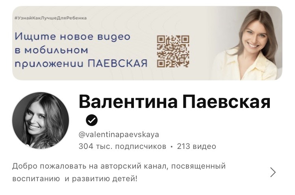The width and height of the screenshot is (295, 195).
Task: Click the banner line в мобильном
Action: click(x=51, y=50)
